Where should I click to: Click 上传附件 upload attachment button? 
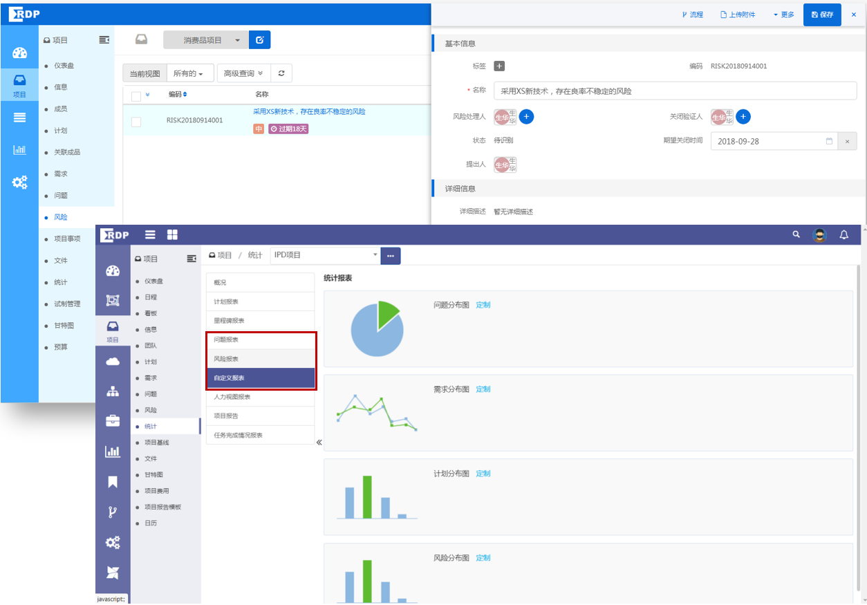(737, 15)
